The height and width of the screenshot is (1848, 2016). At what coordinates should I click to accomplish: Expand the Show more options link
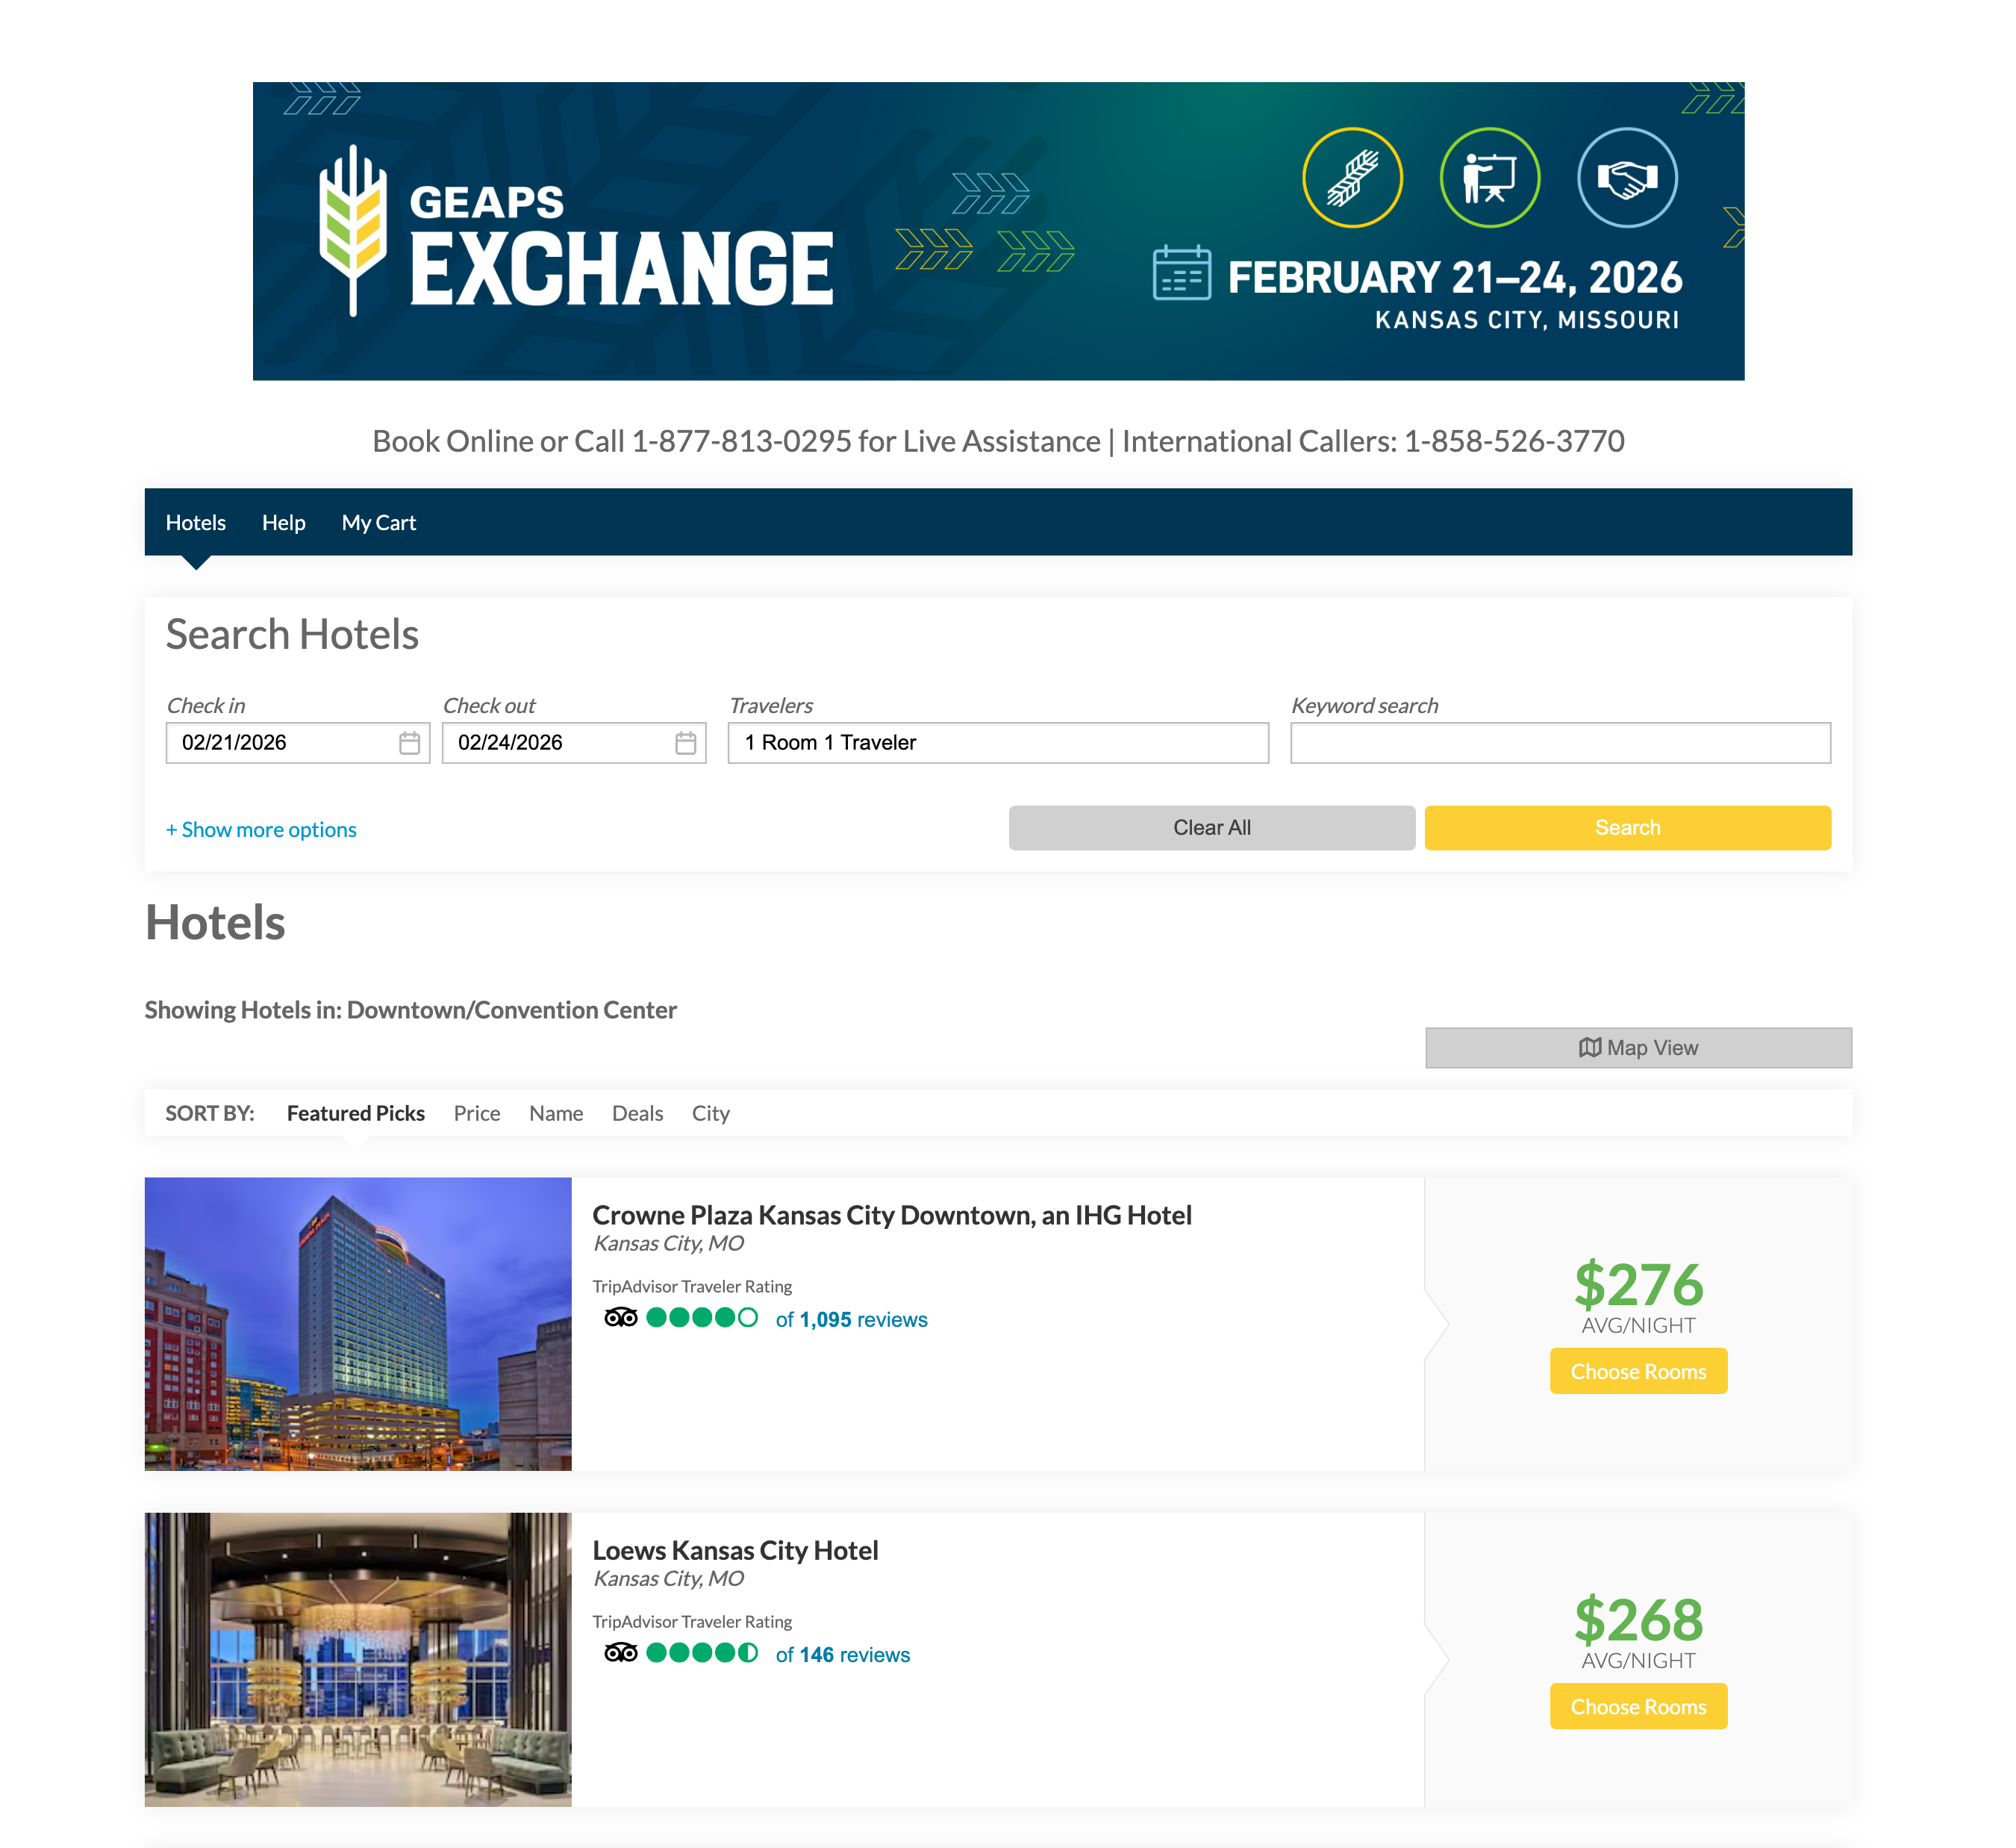click(x=261, y=830)
